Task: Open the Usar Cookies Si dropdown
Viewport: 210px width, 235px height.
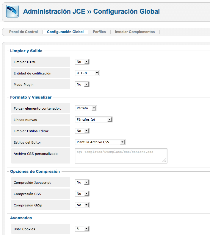Action: tap(82, 229)
